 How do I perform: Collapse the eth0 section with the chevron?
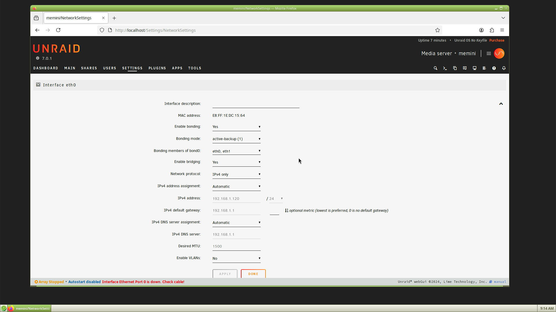501,104
